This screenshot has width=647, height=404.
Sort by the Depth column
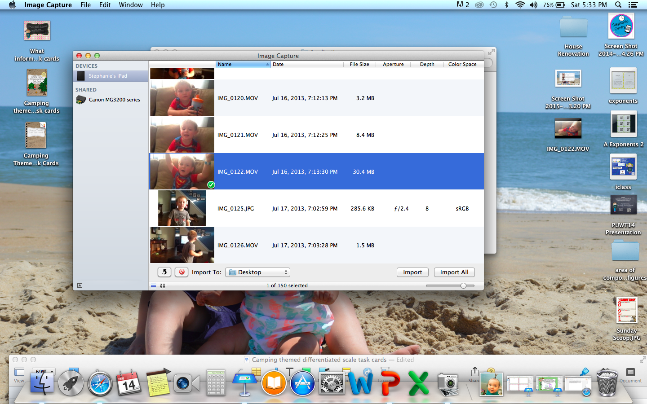[427, 64]
